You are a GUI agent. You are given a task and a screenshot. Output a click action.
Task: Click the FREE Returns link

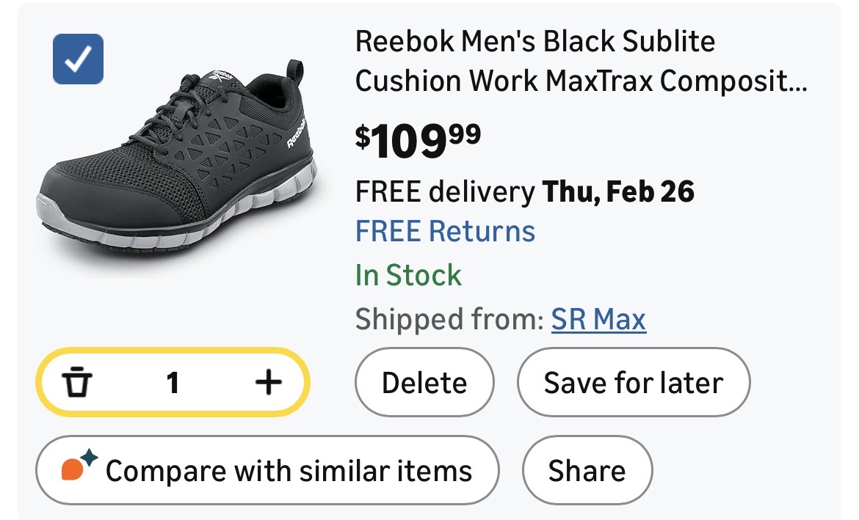445,231
